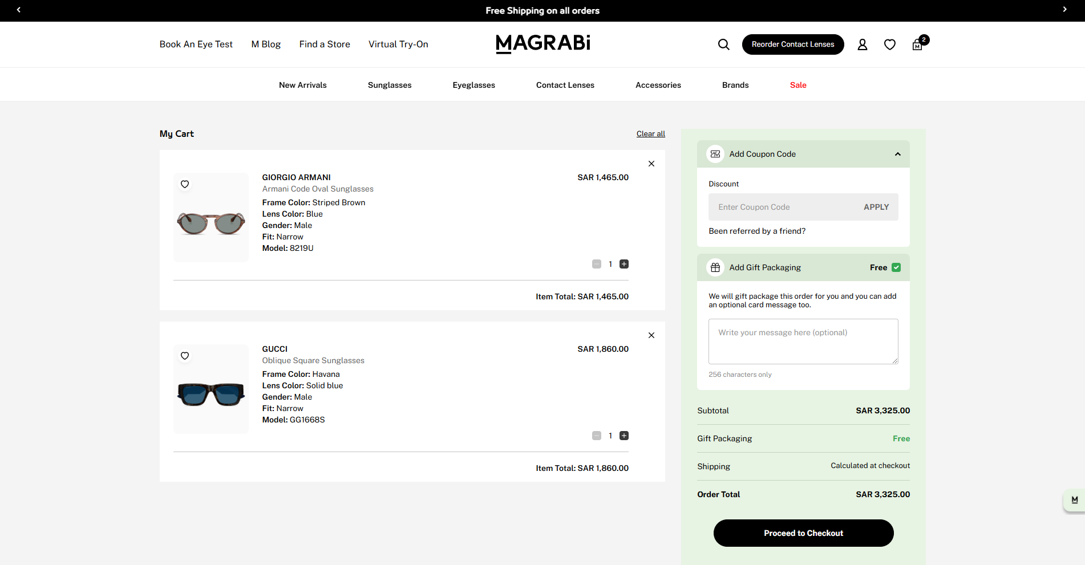Open Giorgio Armani sunglasses thumbnail
Viewport: 1085px width, 565px height.
click(x=211, y=217)
